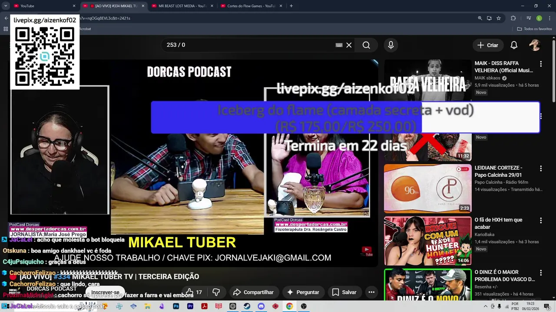Open Premiere Pro from the taskbar
Screen dimensions: 556x312
[190, 306]
